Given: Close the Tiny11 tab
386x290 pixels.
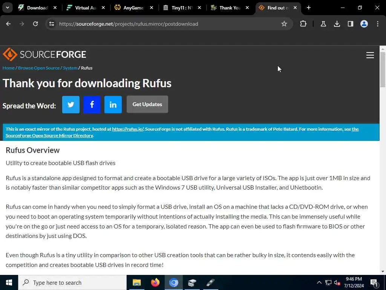Looking at the screenshot, I should click(x=199, y=8).
